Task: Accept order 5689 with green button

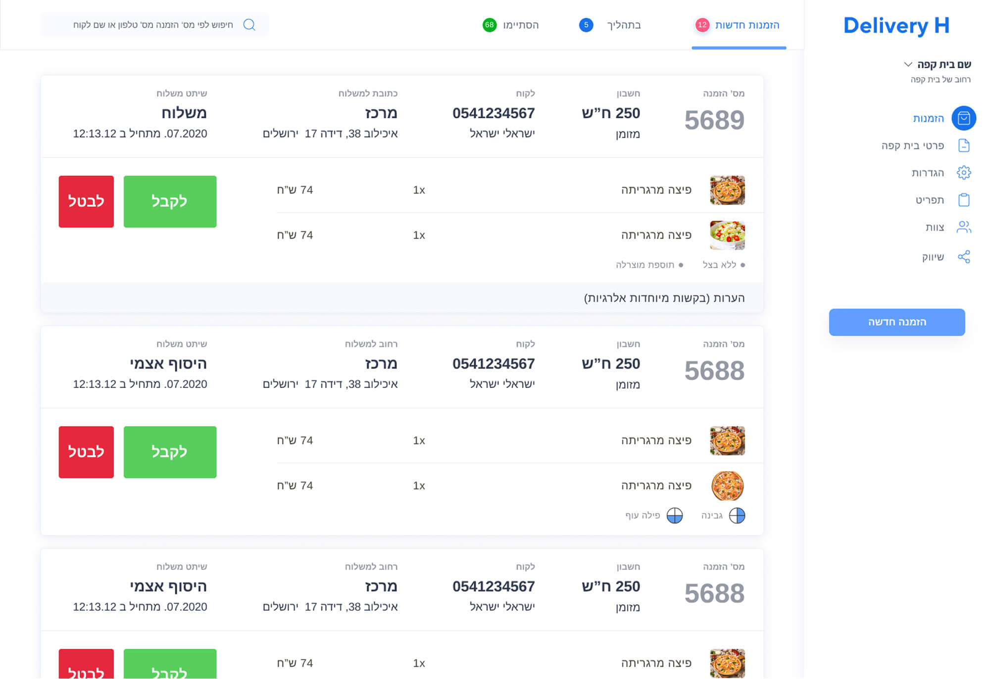Action: [170, 201]
